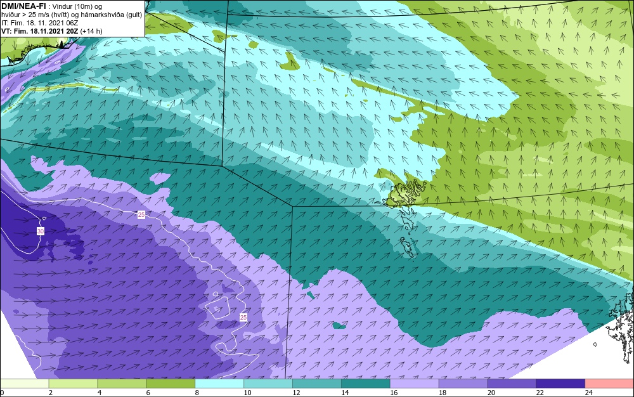This screenshot has height=397, width=634.
Task: Click the 2–4 m/s light green legend swatch
Action: pyautogui.click(x=73, y=384)
